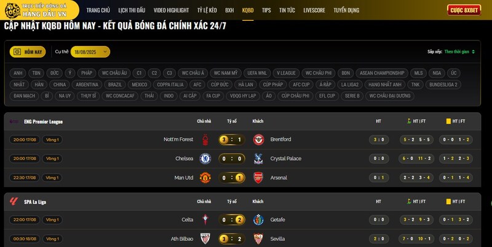Click the Brentford club crest
Screen dimensions: 492x247
(258, 140)
